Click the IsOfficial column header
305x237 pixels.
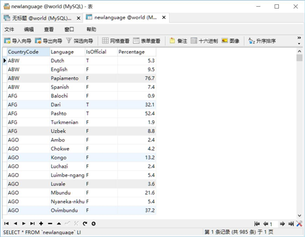[x=101, y=52]
